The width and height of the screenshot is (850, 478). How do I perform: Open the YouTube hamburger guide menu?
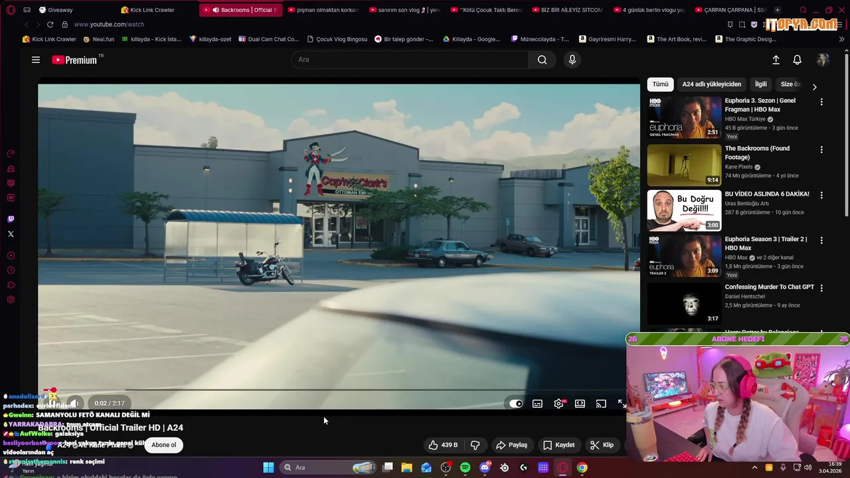(36, 60)
